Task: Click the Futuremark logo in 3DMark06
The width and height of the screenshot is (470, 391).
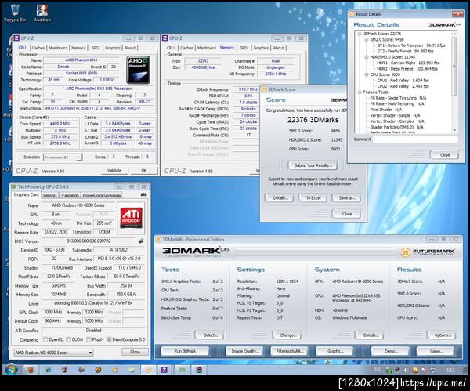Action: [428, 252]
